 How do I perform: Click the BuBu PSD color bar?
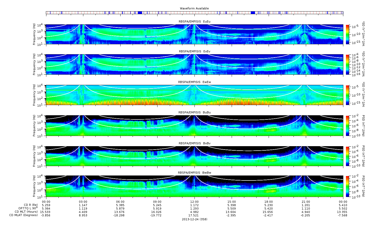tap(348, 125)
